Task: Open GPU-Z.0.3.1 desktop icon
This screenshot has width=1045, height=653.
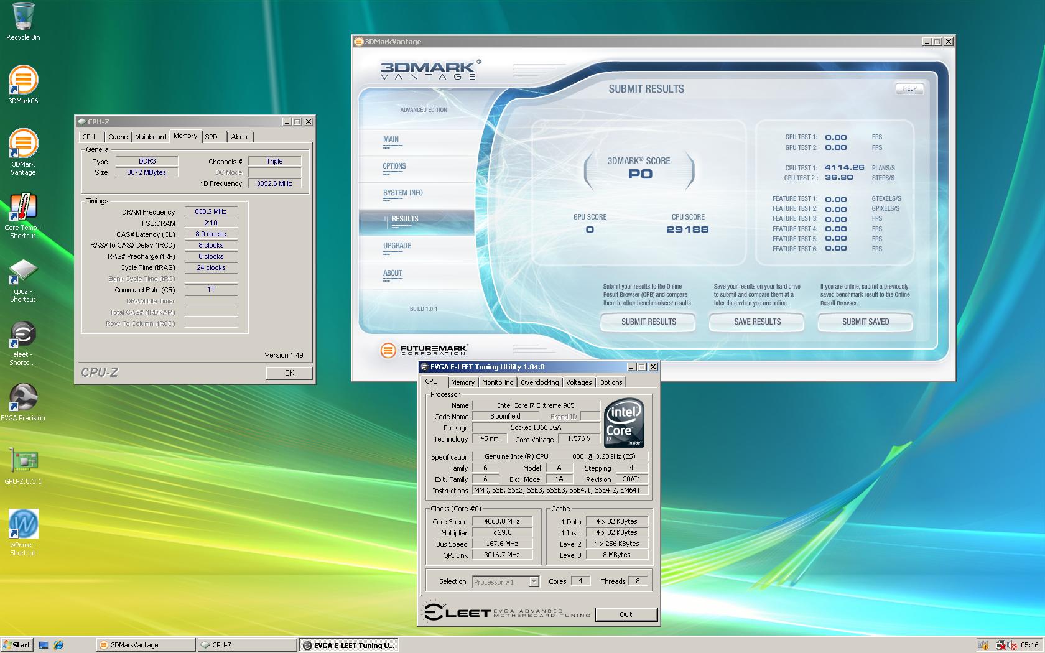Action: tap(23, 466)
